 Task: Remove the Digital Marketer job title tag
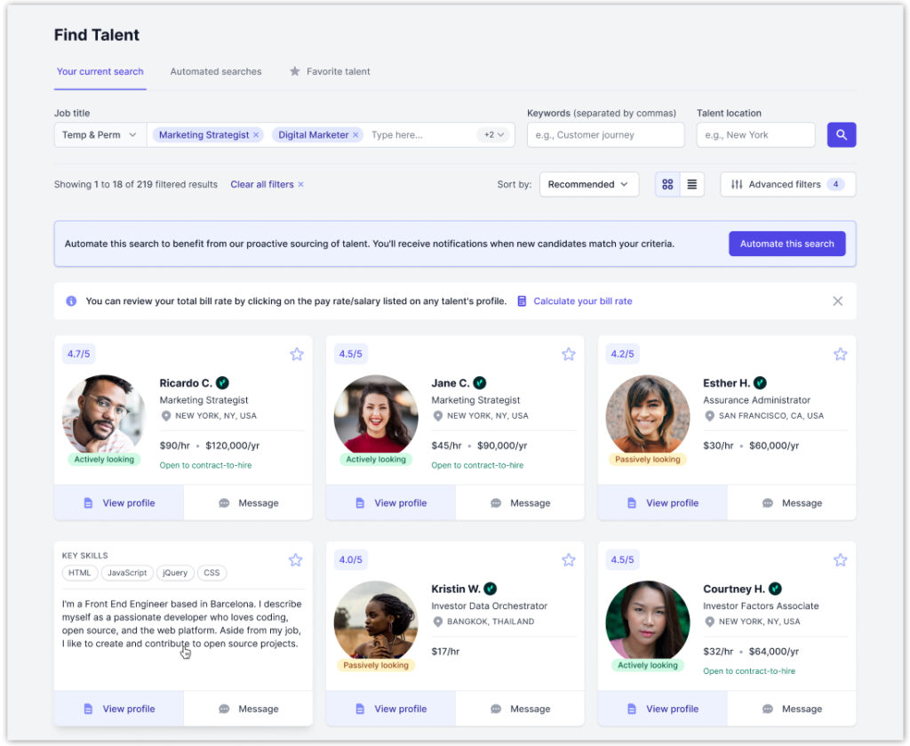355,135
